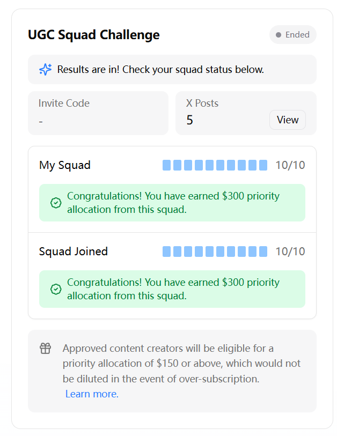
Task: Click the 10/10 count beside Squad Joined
Action: 290,252
